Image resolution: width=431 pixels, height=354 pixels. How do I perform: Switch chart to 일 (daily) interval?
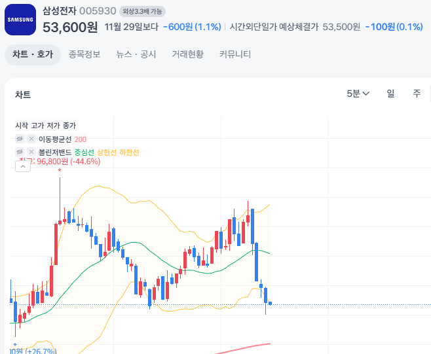pyautogui.click(x=390, y=94)
